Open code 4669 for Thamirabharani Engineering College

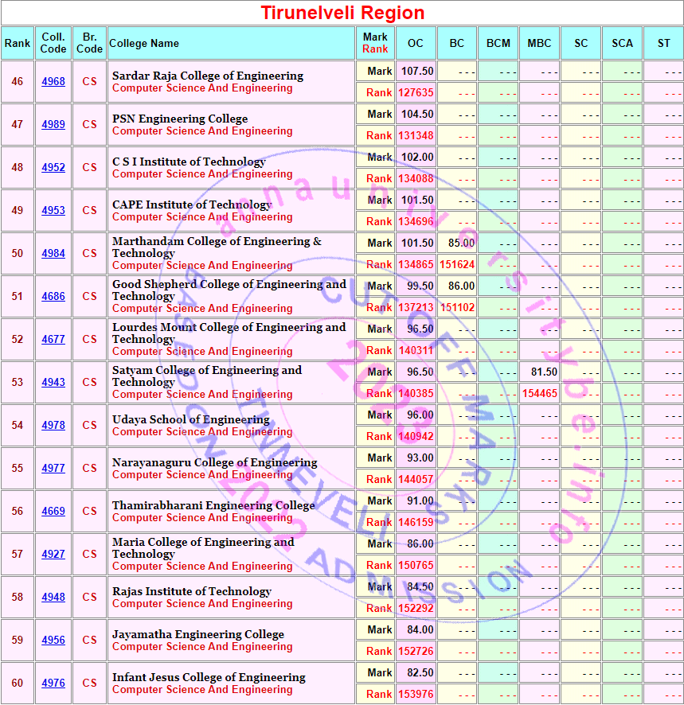pos(53,512)
